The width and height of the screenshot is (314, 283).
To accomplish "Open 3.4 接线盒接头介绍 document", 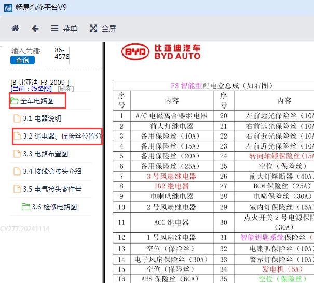I will pos(47,171).
